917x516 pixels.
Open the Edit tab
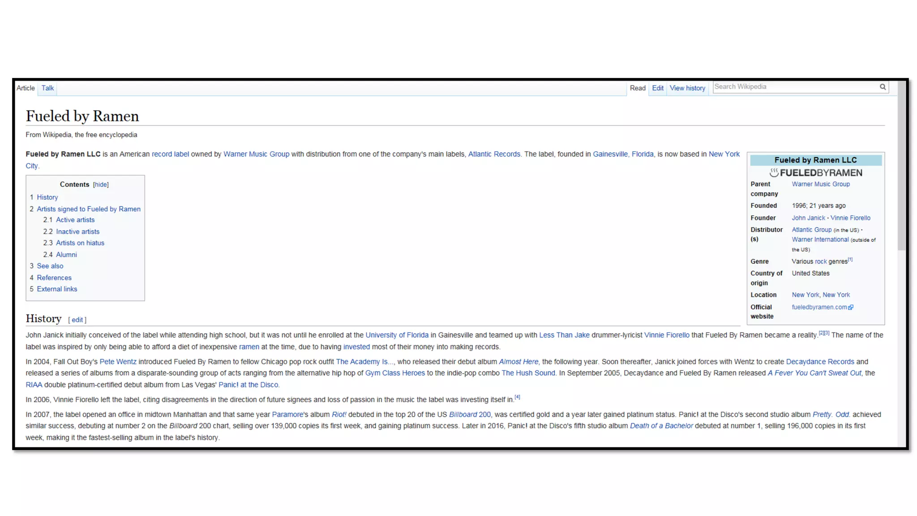[657, 88]
